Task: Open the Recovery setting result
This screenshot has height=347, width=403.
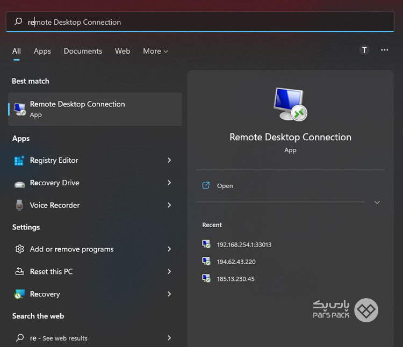Action: click(95, 294)
